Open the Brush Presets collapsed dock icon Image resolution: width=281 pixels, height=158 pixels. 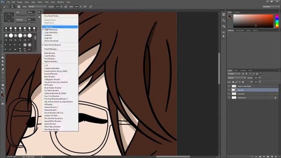[223, 26]
